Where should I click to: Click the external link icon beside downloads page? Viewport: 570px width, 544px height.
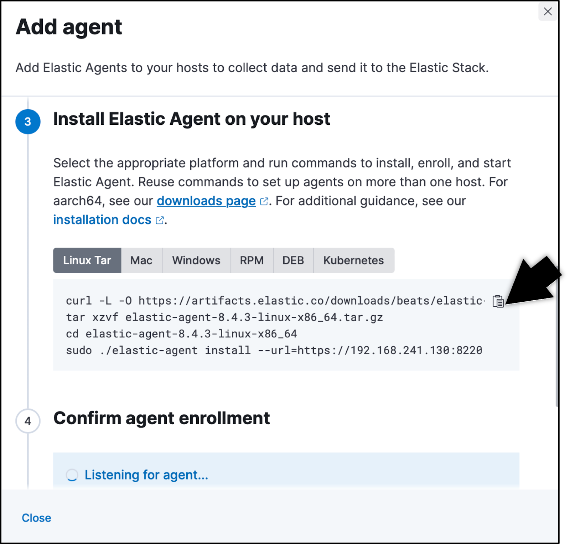(x=264, y=202)
